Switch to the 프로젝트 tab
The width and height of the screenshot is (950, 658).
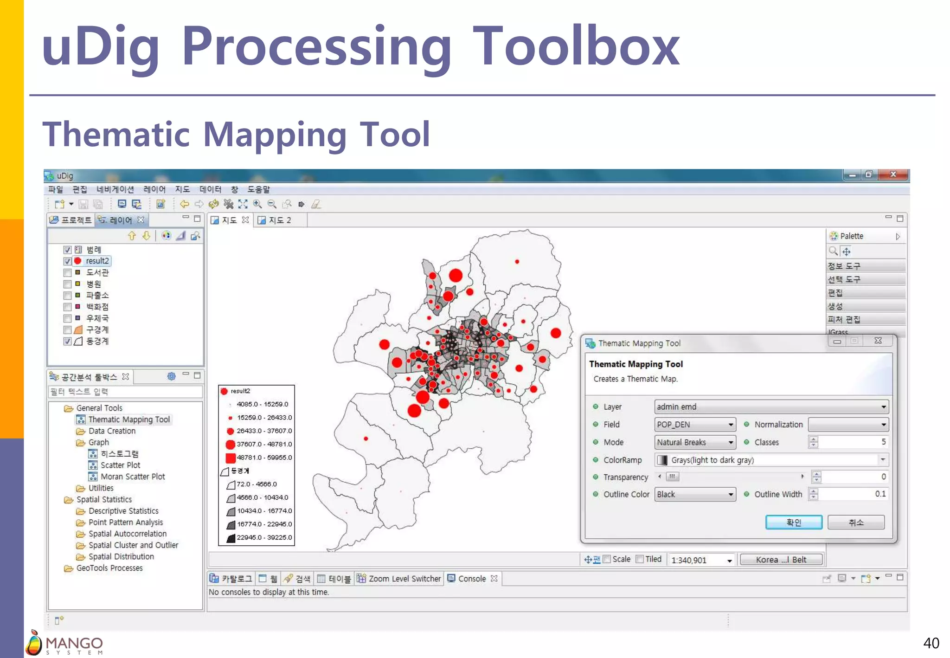point(71,220)
